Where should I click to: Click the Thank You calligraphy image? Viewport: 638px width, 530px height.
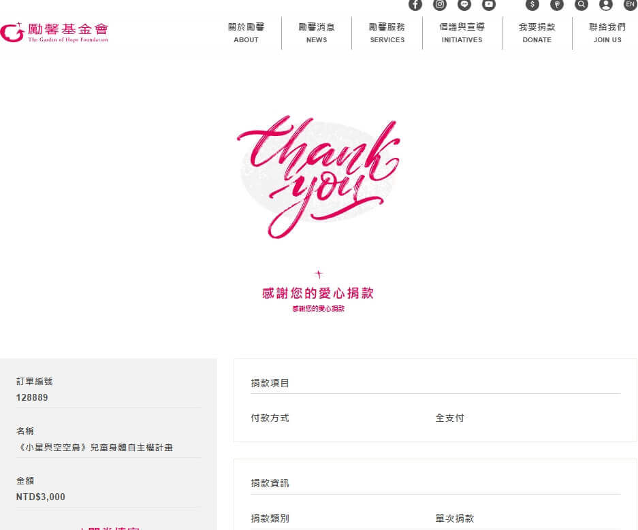pyautogui.click(x=319, y=177)
